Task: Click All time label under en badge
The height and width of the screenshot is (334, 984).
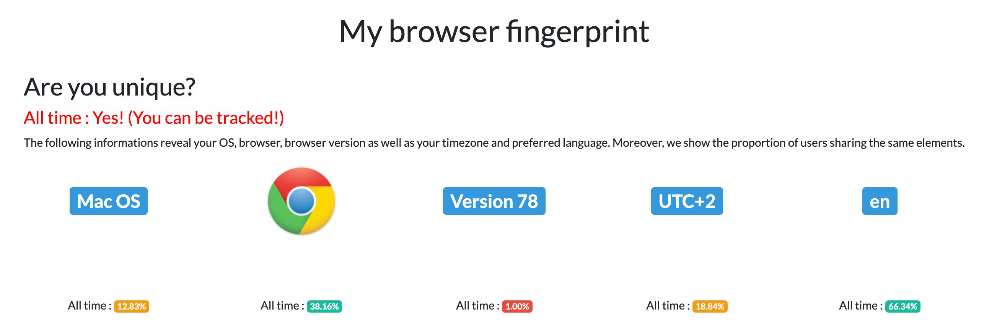Action: (x=861, y=306)
